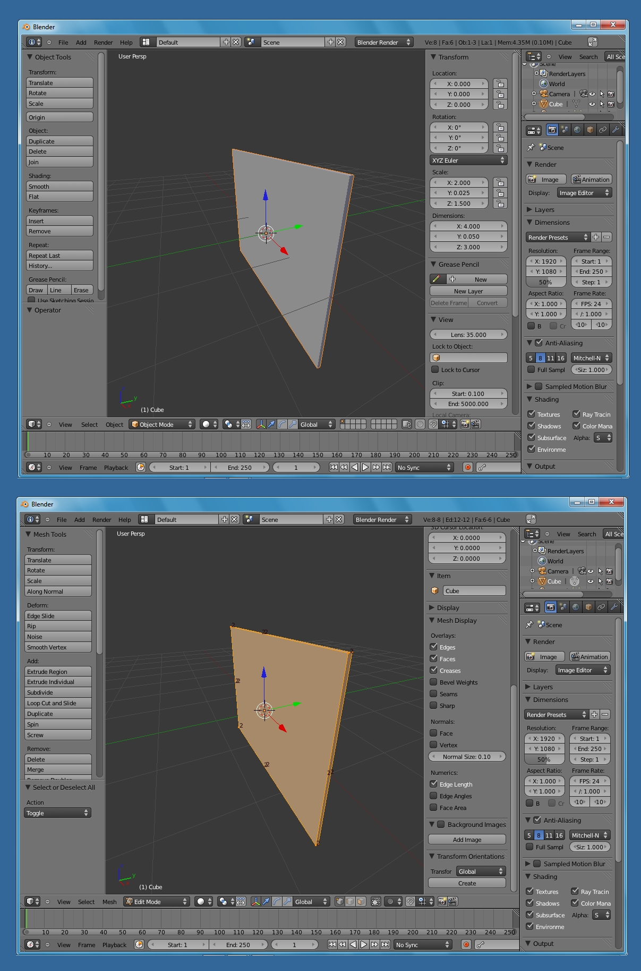Viewport: 641px width, 971px height.
Task: Click the rotate manipulator icon in the top window
Action: coord(282,424)
